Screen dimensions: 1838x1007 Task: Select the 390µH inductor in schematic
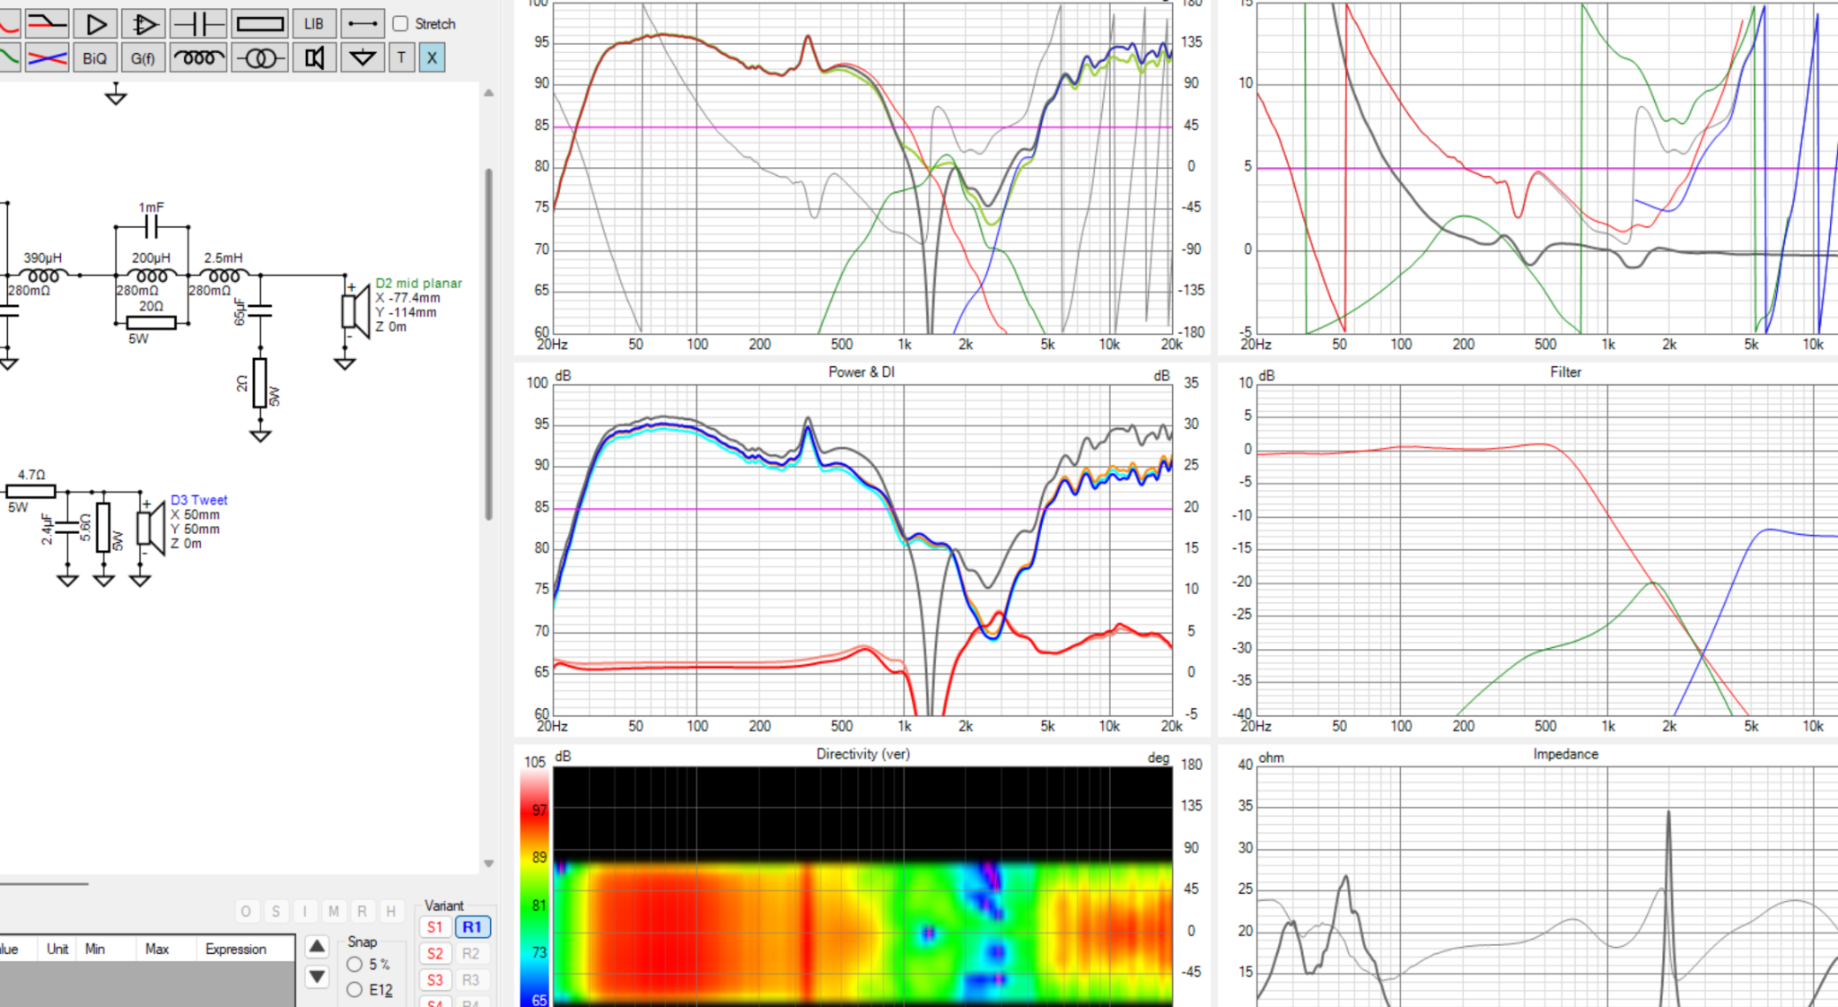click(x=43, y=274)
